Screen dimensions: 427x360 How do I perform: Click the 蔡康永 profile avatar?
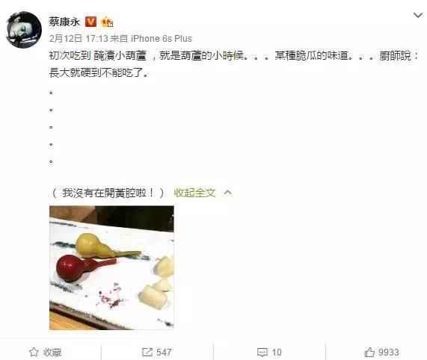click(24, 30)
